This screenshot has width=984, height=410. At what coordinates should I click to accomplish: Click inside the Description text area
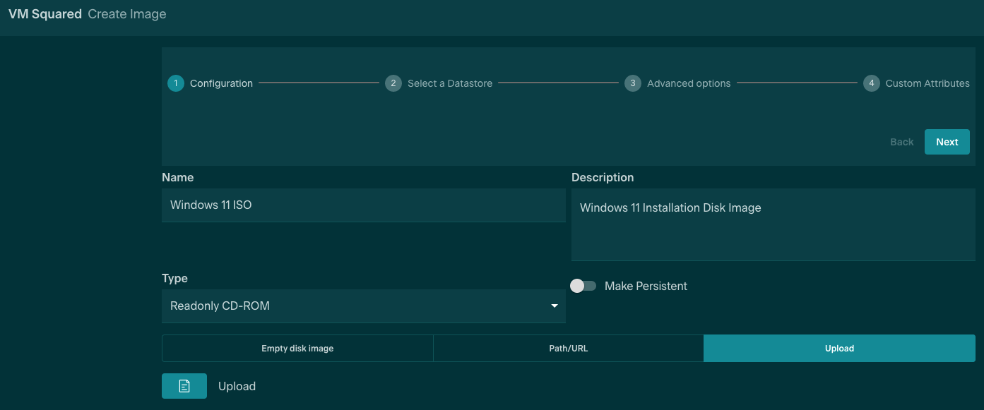coord(773,226)
